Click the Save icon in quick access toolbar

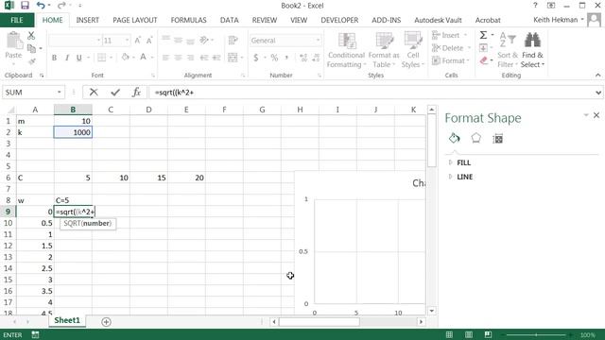tap(25, 6)
